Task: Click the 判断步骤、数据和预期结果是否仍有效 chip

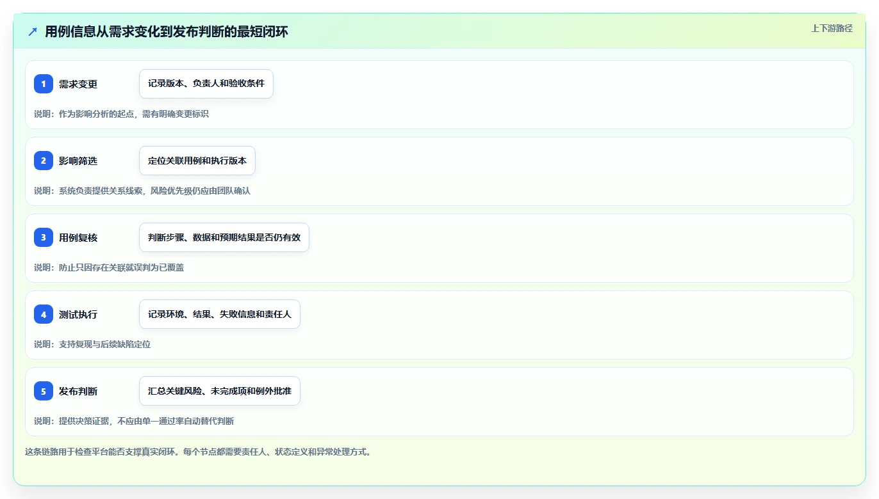Action: click(x=224, y=237)
